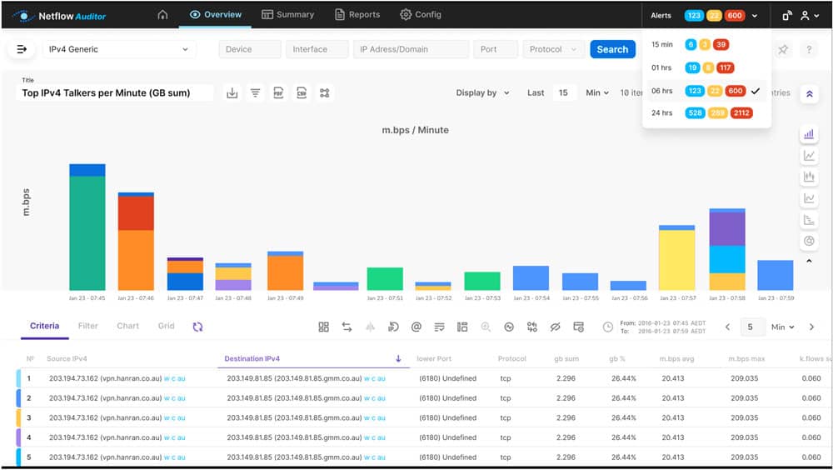Select the pie chart view
The width and height of the screenshot is (833, 470).
click(809, 241)
